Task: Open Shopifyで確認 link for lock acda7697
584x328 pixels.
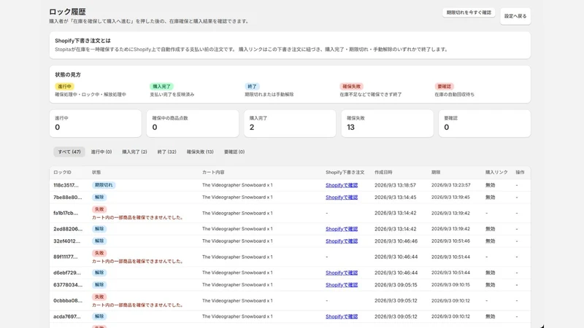Action: tap(342, 316)
